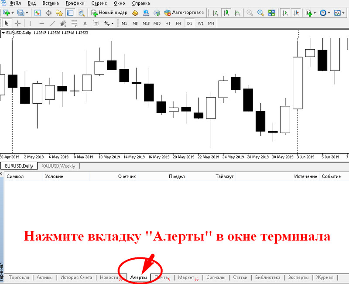Open the Navigator panel icon

tap(59, 13)
